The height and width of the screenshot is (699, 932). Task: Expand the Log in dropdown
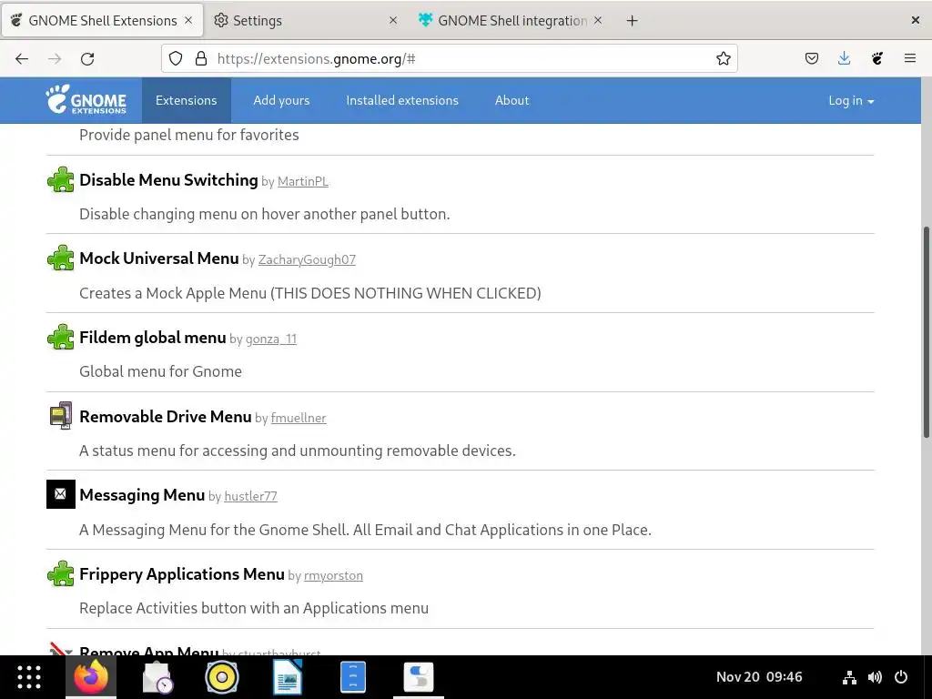(x=851, y=100)
